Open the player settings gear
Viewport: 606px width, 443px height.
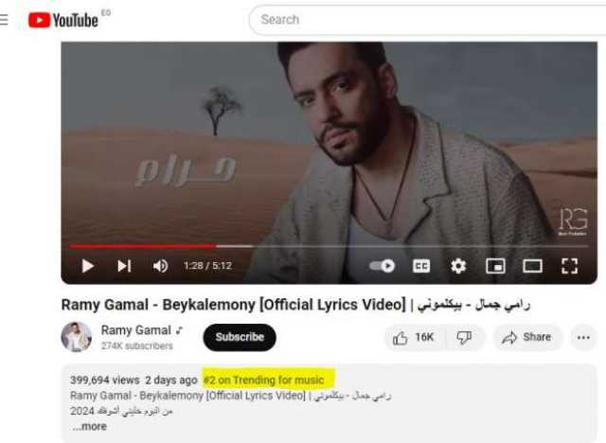(458, 266)
